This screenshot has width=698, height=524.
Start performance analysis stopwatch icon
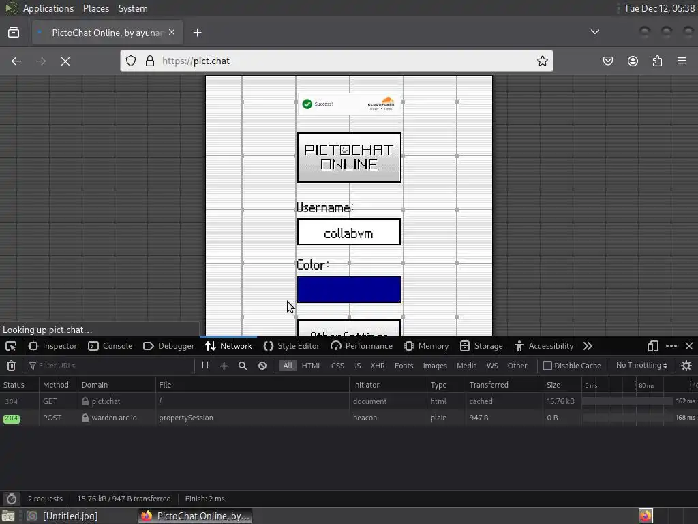click(x=12, y=499)
